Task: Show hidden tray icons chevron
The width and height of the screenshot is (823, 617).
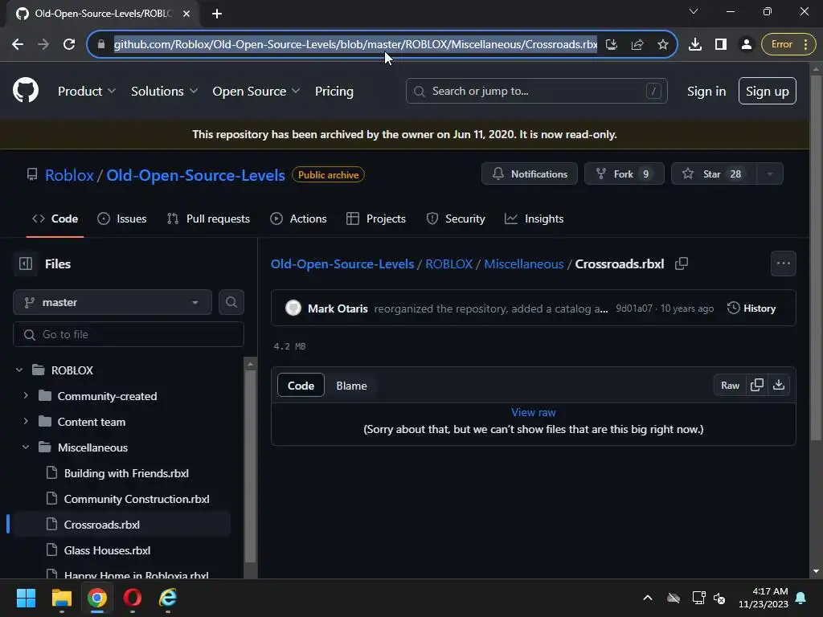Action: click(648, 598)
